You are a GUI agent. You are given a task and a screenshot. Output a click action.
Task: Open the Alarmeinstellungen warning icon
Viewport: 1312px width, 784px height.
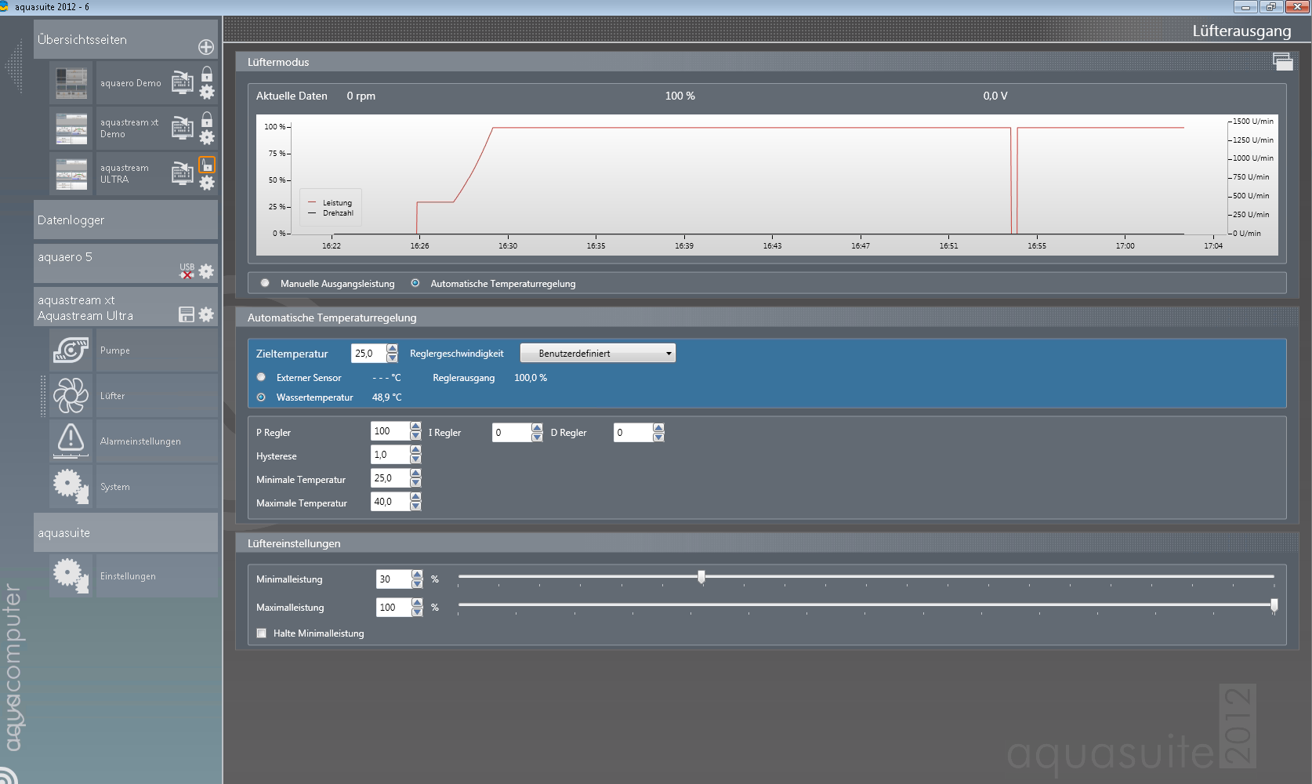[71, 441]
